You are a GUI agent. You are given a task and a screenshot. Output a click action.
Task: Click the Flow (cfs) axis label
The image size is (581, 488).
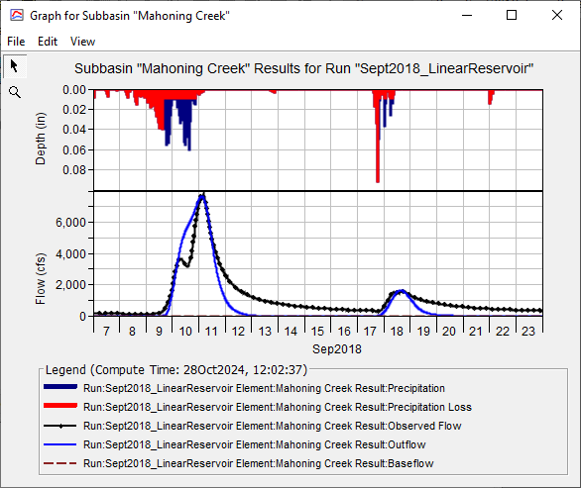click(x=40, y=279)
